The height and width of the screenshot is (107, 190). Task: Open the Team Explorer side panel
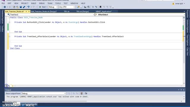[x=187, y=40]
